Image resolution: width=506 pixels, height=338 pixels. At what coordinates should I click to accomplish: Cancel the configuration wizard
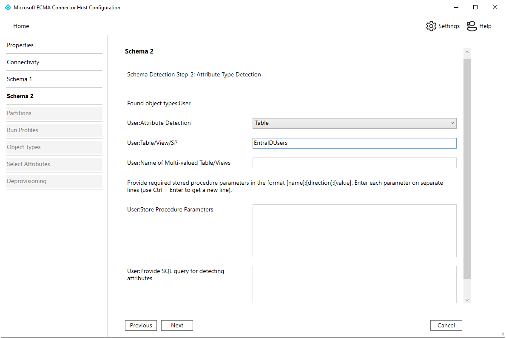point(446,325)
